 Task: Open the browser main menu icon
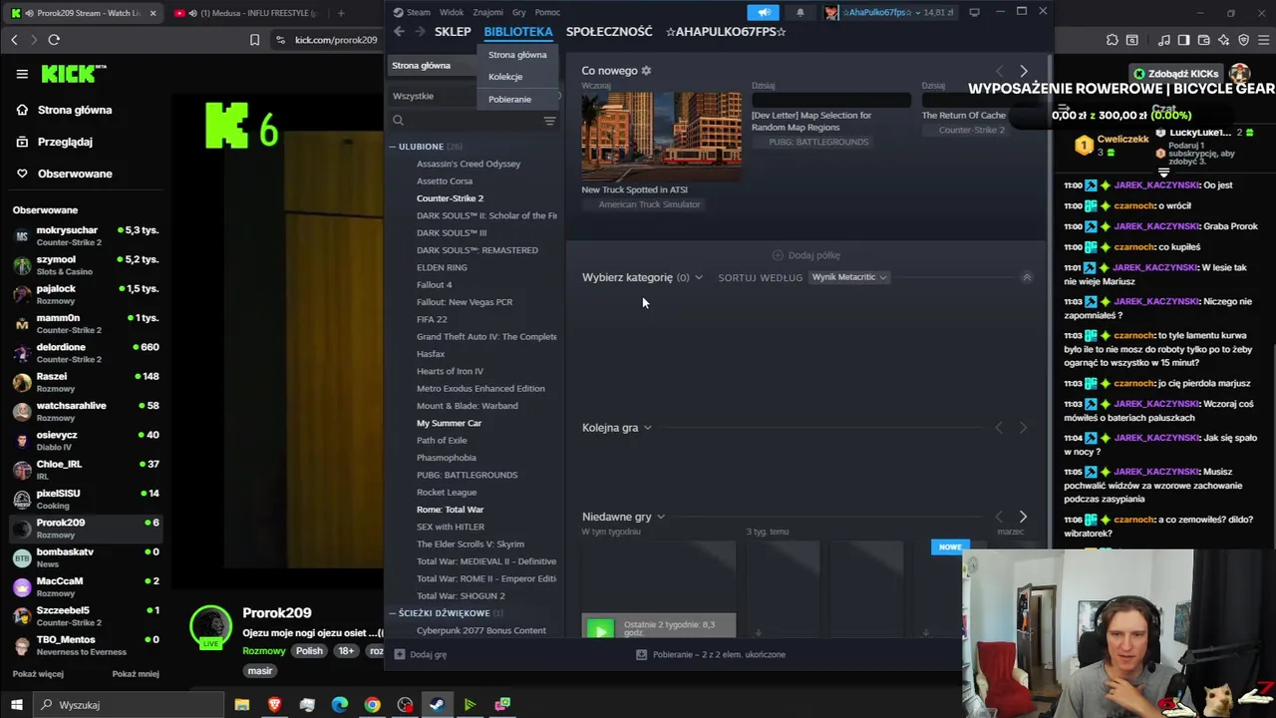pyautogui.click(x=1263, y=40)
